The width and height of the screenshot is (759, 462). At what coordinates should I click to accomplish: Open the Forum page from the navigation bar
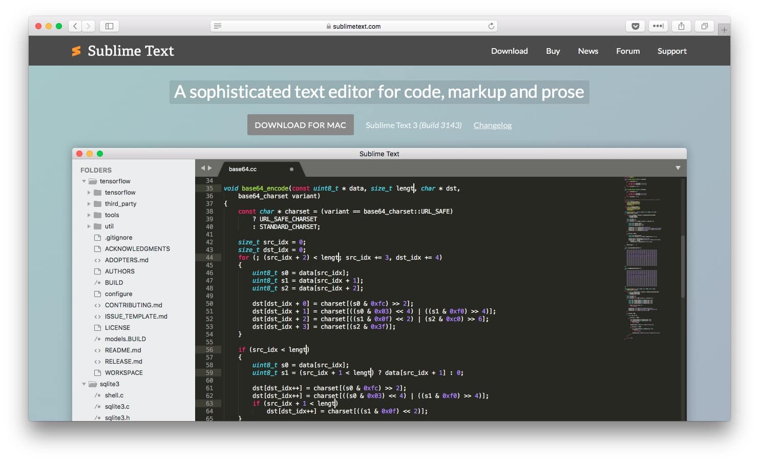click(x=628, y=51)
